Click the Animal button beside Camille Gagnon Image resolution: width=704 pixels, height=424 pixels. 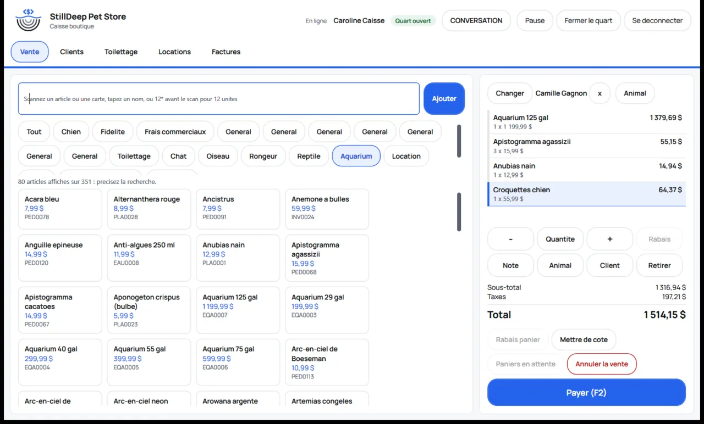click(x=635, y=93)
